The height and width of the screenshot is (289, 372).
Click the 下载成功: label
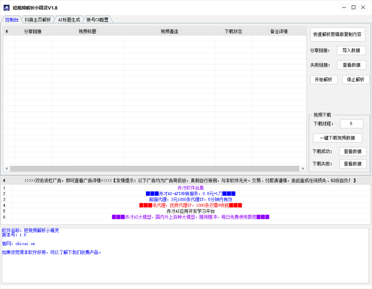322,151
